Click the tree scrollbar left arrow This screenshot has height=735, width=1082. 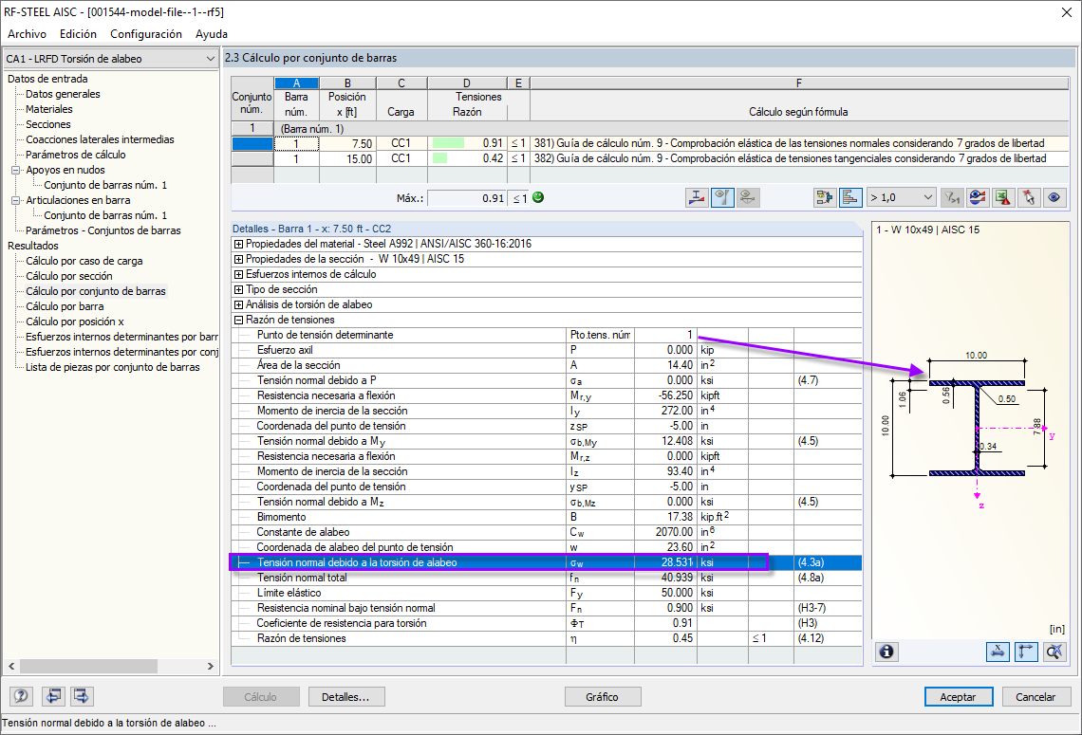pyautogui.click(x=11, y=666)
